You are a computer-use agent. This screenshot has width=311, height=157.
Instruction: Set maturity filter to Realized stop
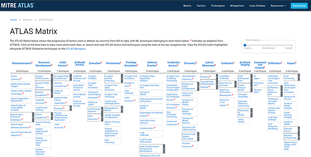(x=292, y=45)
